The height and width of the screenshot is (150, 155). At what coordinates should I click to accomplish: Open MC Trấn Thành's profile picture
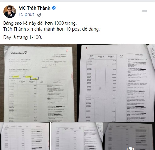(10, 12)
